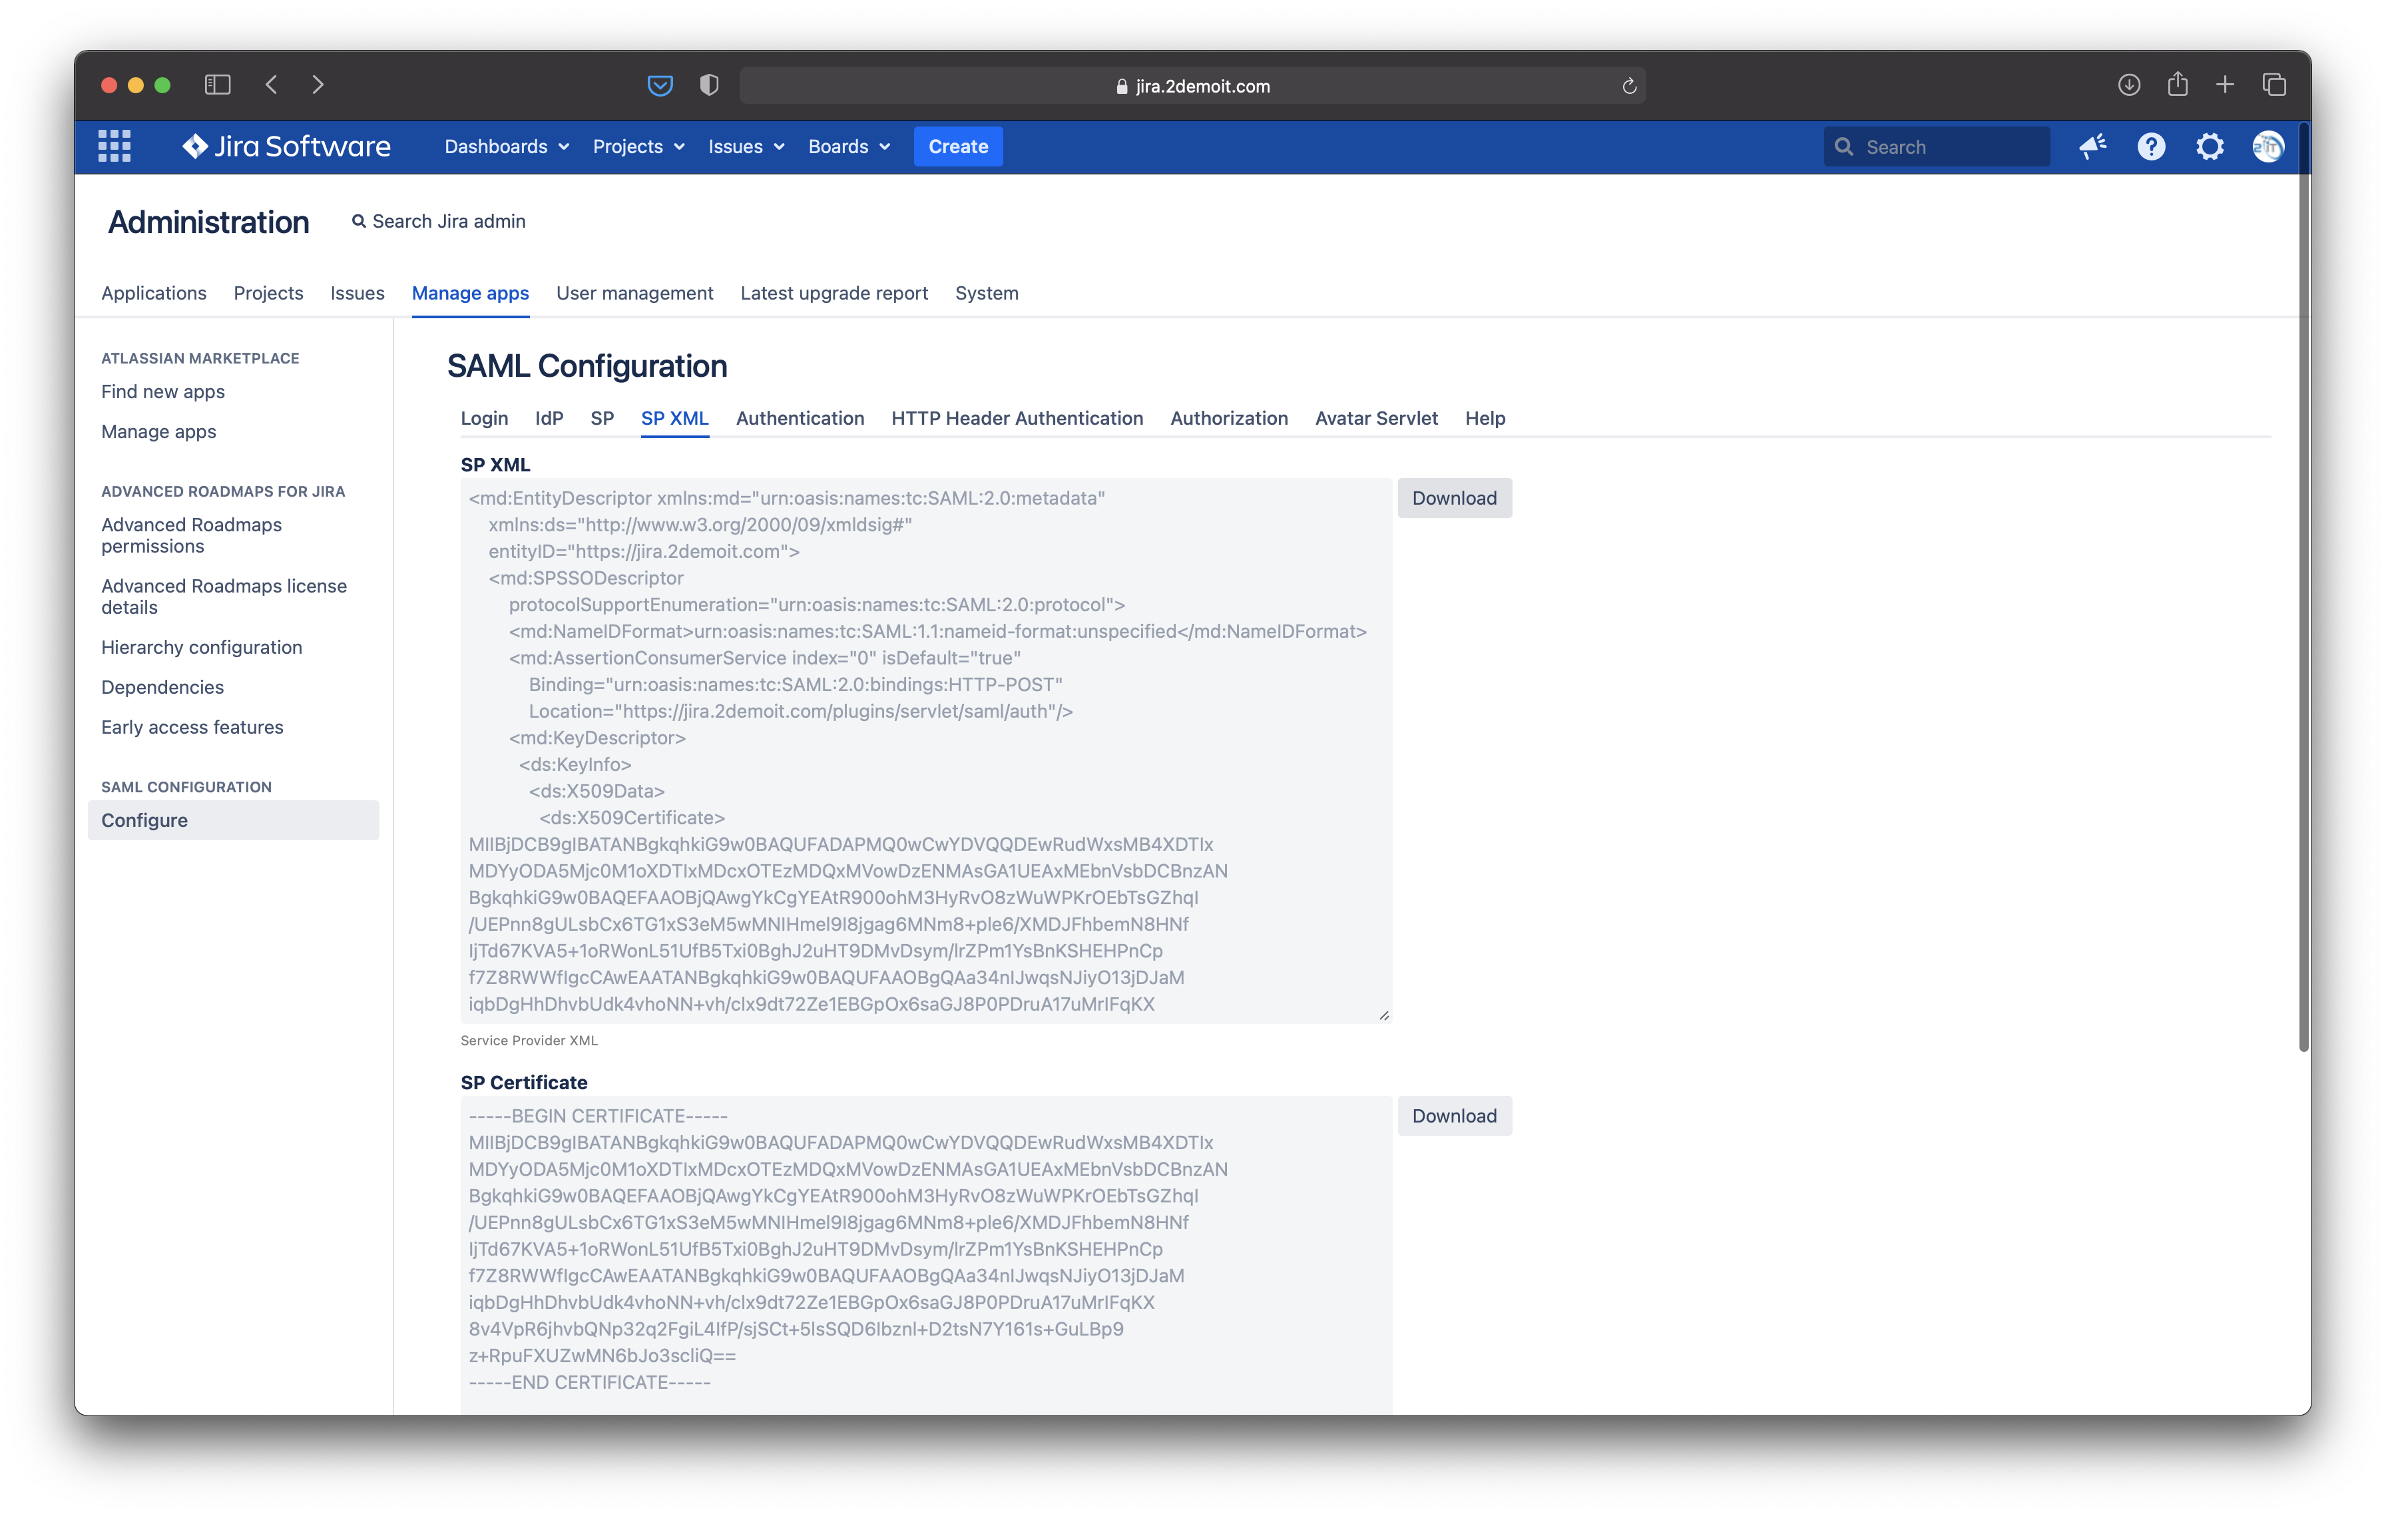Open Find new apps in the sidebar
This screenshot has height=1514, width=2386.
[164, 391]
